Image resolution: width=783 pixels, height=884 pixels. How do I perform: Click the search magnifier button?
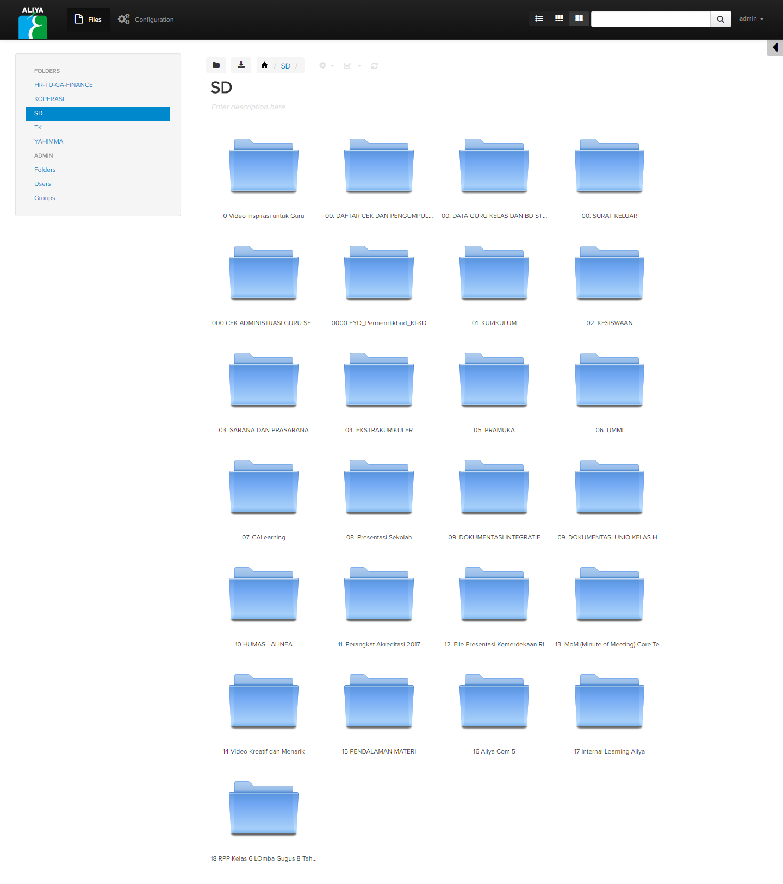[720, 19]
